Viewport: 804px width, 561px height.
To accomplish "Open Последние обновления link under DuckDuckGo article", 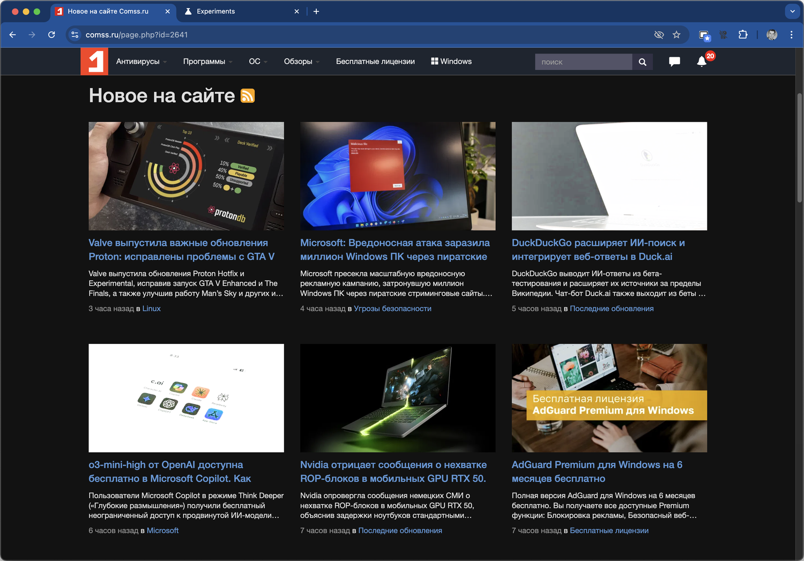I will pos(612,309).
